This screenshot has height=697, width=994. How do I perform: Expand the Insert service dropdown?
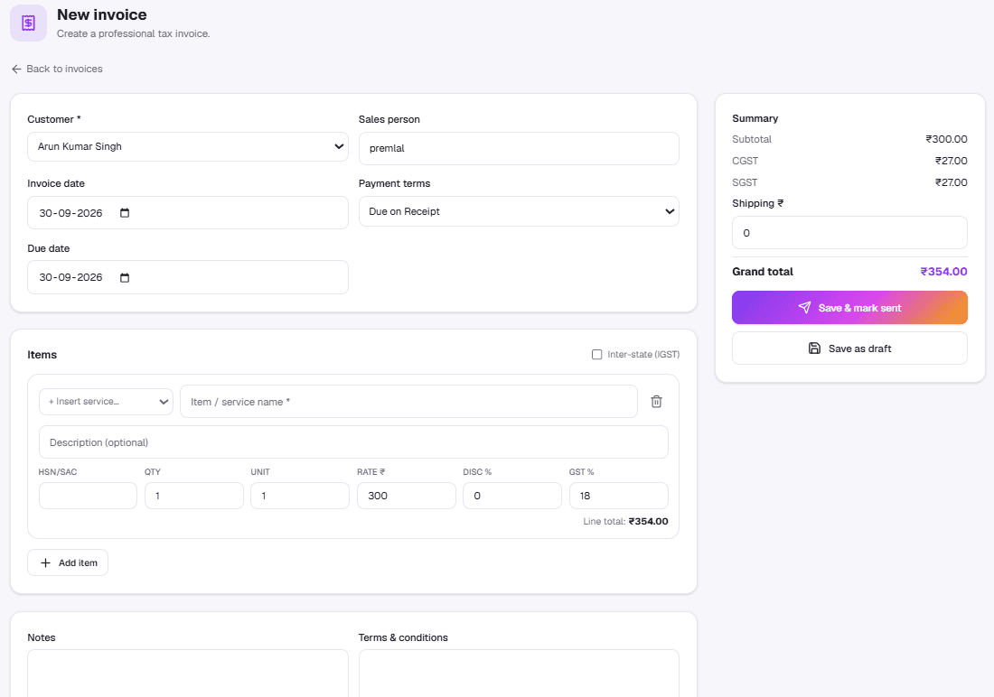click(x=106, y=402)
